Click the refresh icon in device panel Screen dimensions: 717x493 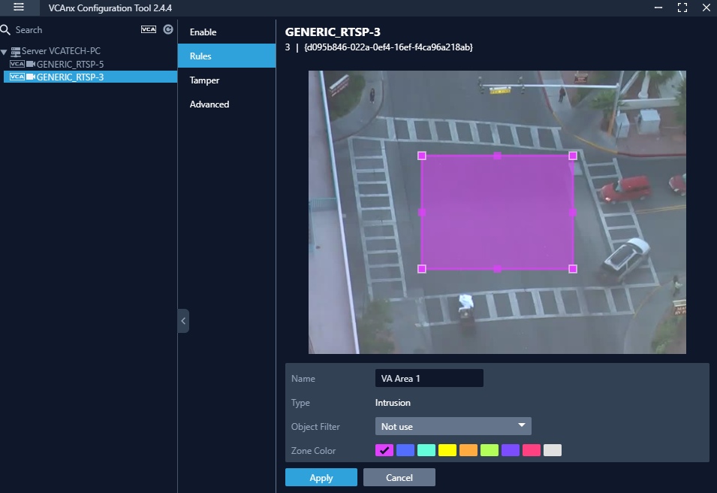[x=168, y=30]
